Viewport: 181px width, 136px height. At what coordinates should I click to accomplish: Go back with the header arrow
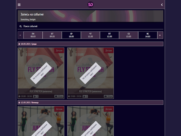(x=162, y=5)
